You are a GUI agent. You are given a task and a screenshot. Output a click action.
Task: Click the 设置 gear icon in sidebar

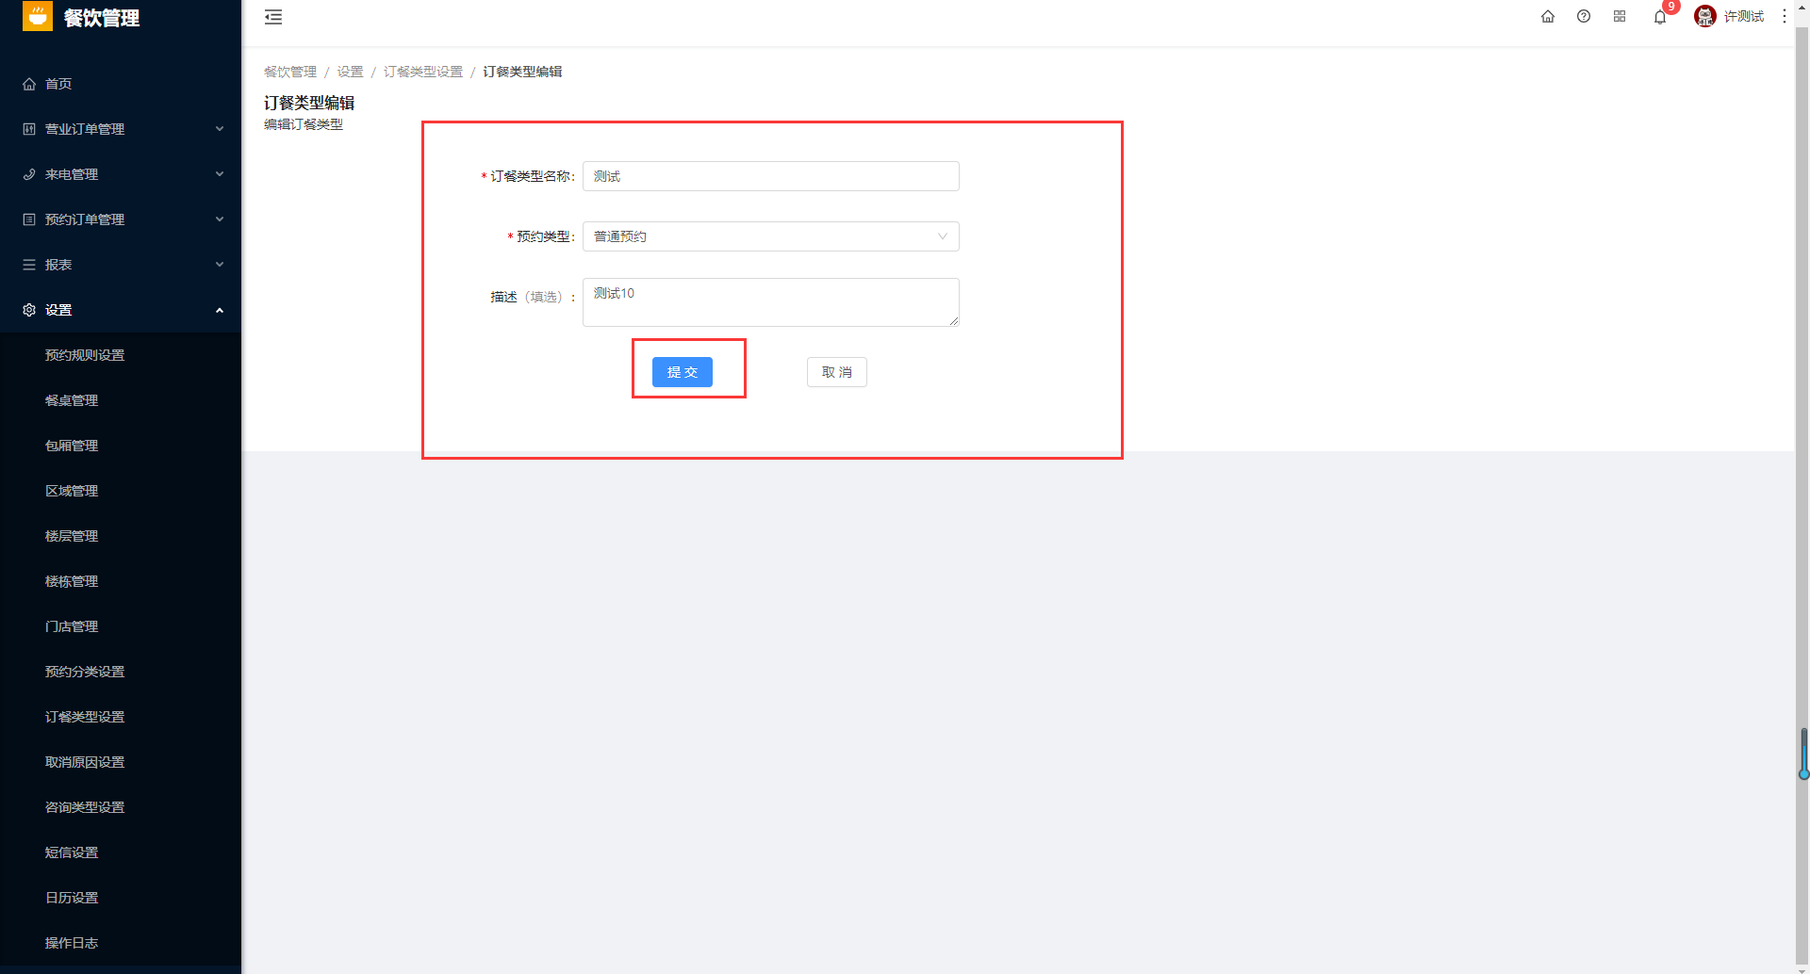pos(29,310)
